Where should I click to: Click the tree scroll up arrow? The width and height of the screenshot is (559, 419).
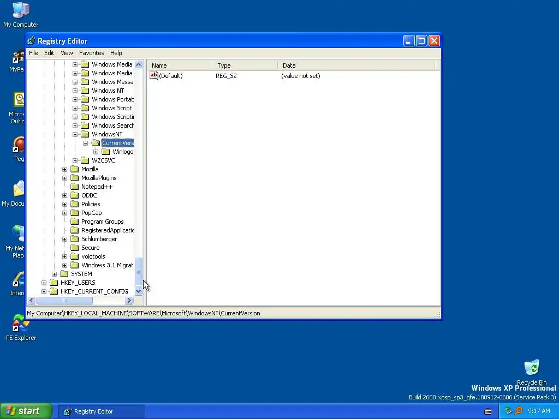tap(138, 64)
